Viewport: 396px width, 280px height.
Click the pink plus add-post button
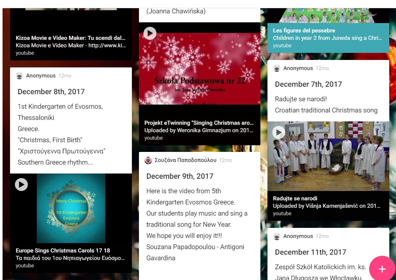pyautogui.click(x=382, y=269)
